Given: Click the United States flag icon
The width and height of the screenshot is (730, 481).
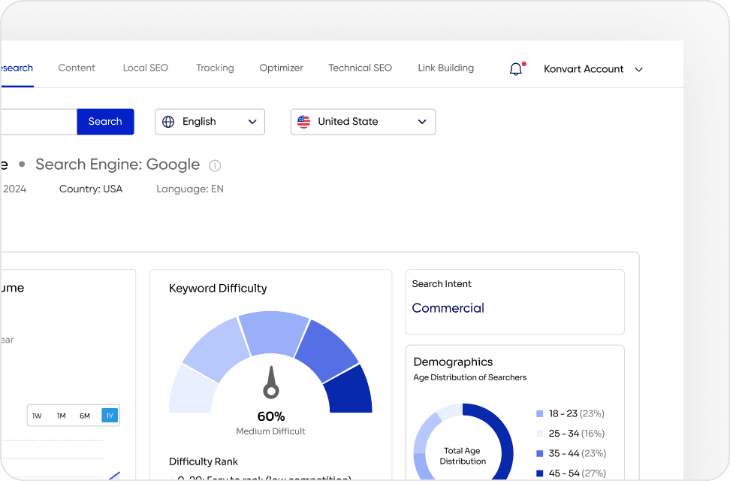Looking at the screenshot, I should point(304,121).
